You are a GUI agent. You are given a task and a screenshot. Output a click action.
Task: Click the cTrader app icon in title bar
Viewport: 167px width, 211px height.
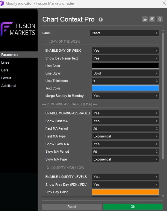[x=2, y=3]
